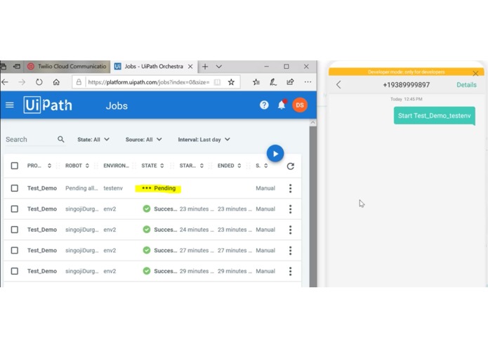
Task: Open the browser favorites hub
Action: tap(256, 82)
